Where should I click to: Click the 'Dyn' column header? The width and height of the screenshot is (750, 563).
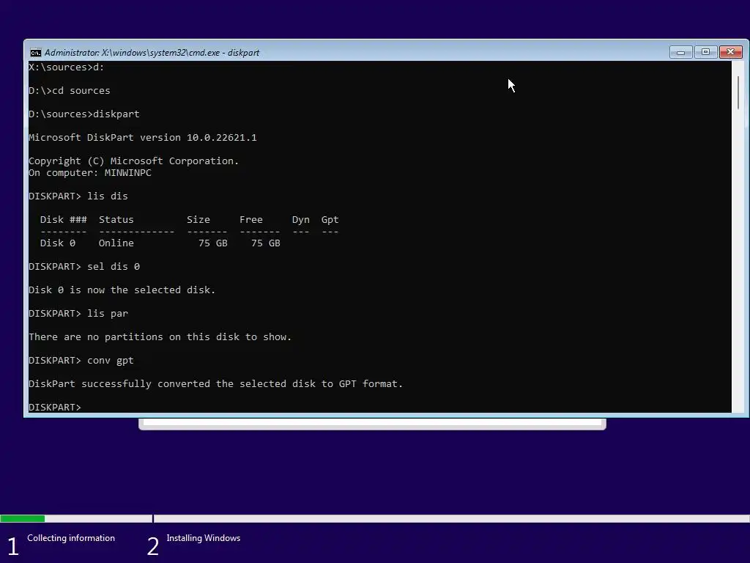coord(301,220)
